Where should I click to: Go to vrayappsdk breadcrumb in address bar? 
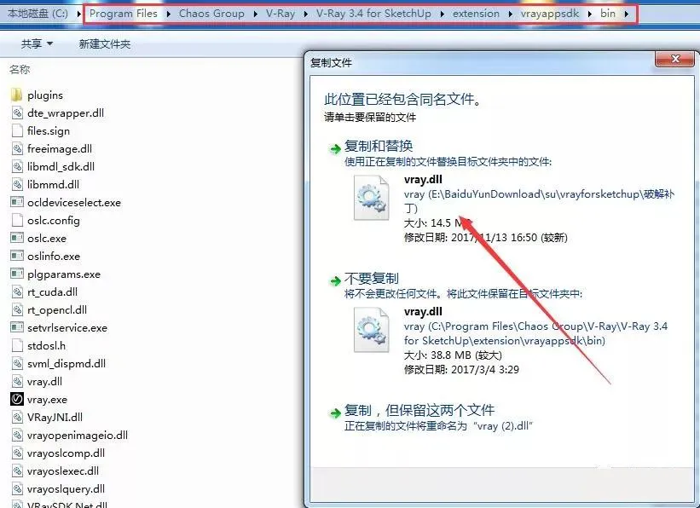click(550, 14)
